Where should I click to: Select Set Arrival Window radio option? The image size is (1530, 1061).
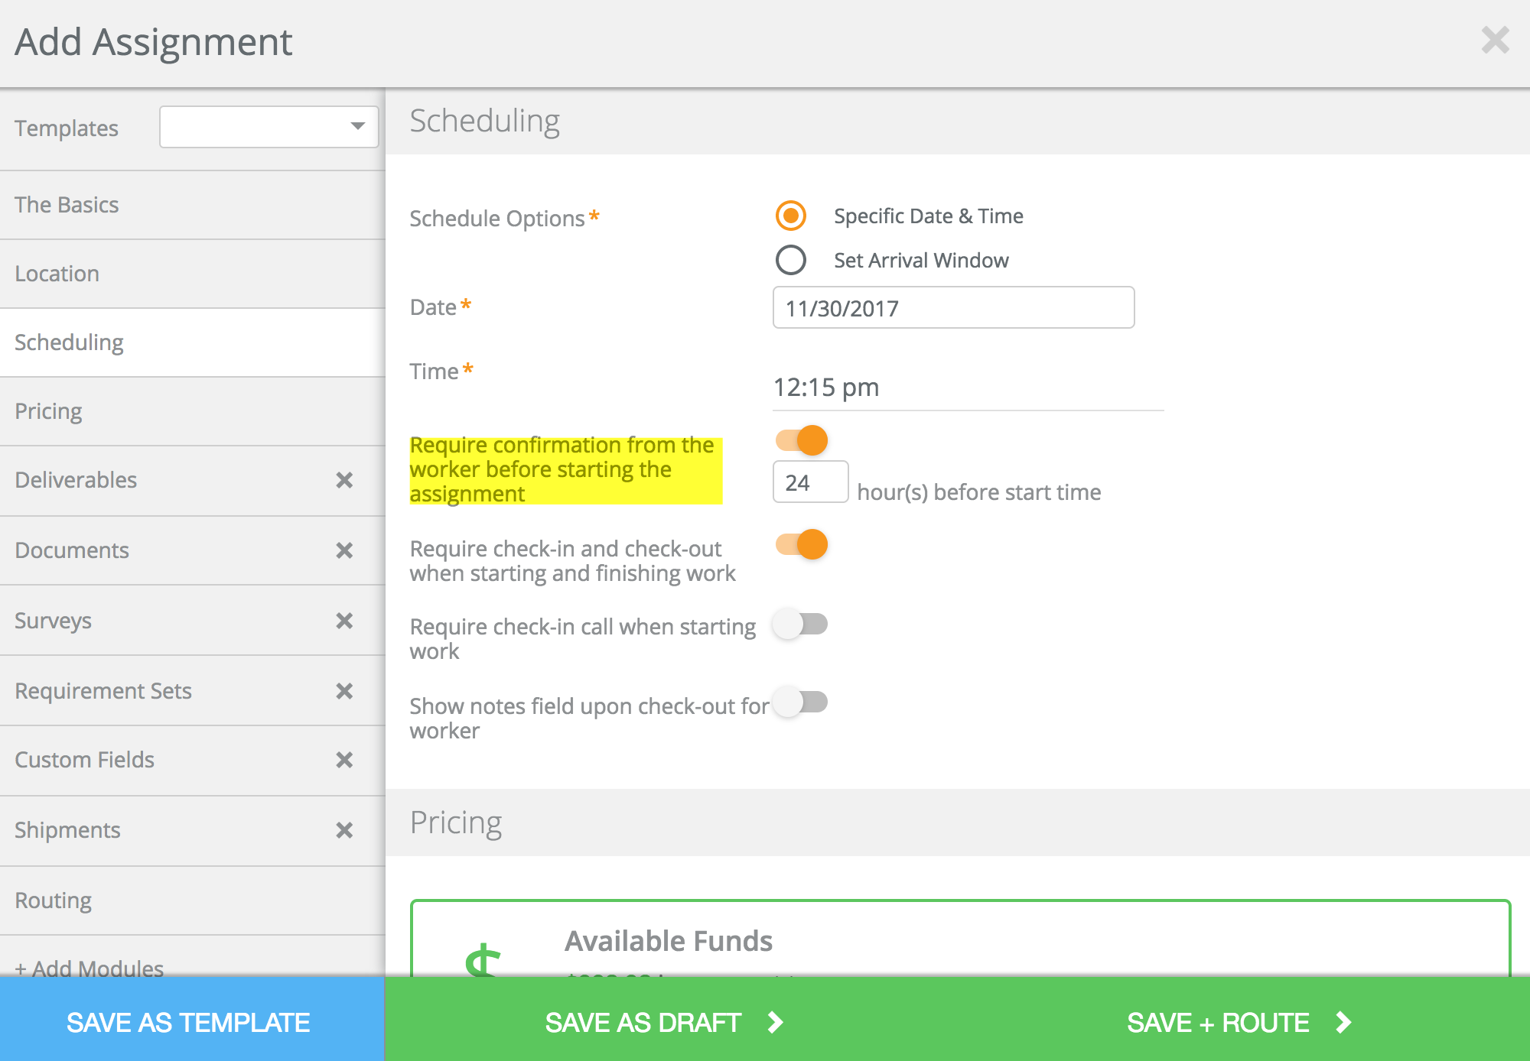tap(790, 260)
